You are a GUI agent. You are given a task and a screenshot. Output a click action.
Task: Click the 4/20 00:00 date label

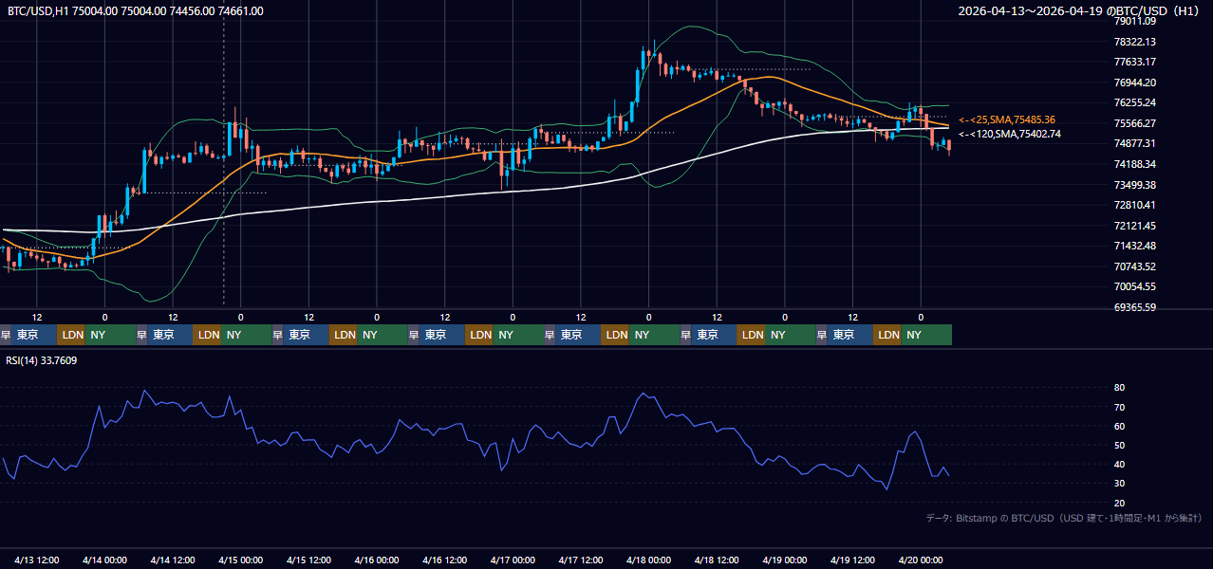[x=921, y=560]
